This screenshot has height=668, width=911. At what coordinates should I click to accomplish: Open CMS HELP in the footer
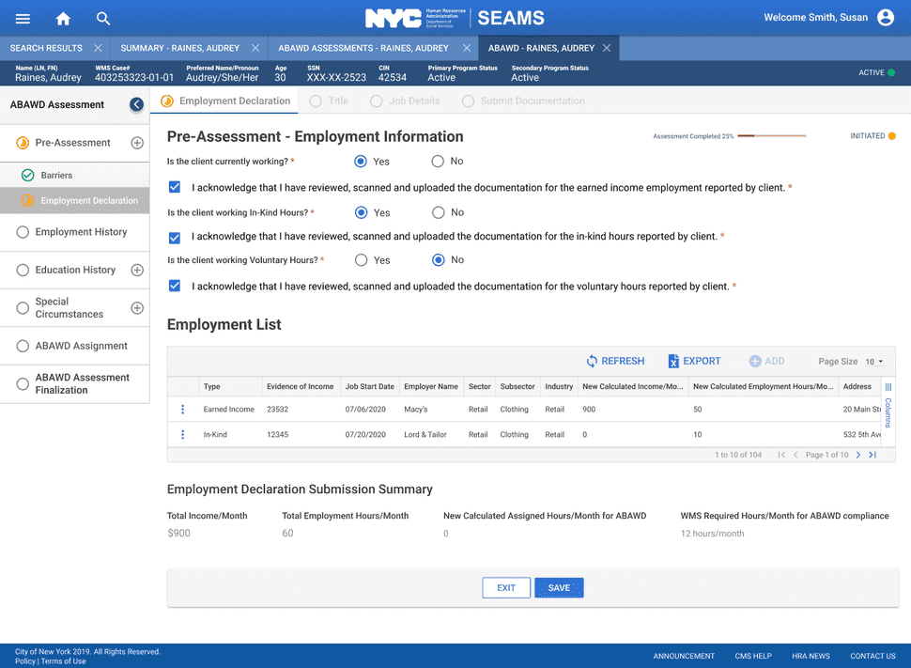(x=752, y=656)
